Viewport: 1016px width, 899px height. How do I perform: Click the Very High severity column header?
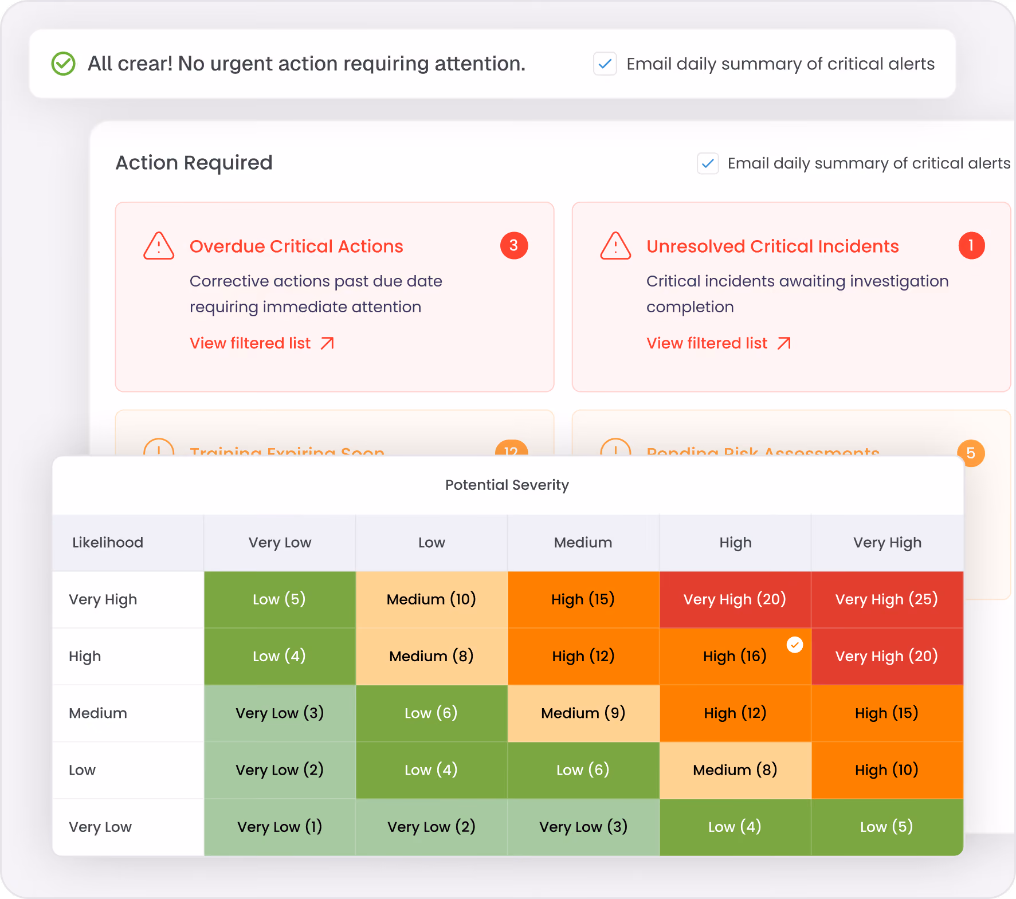point(887,543)
